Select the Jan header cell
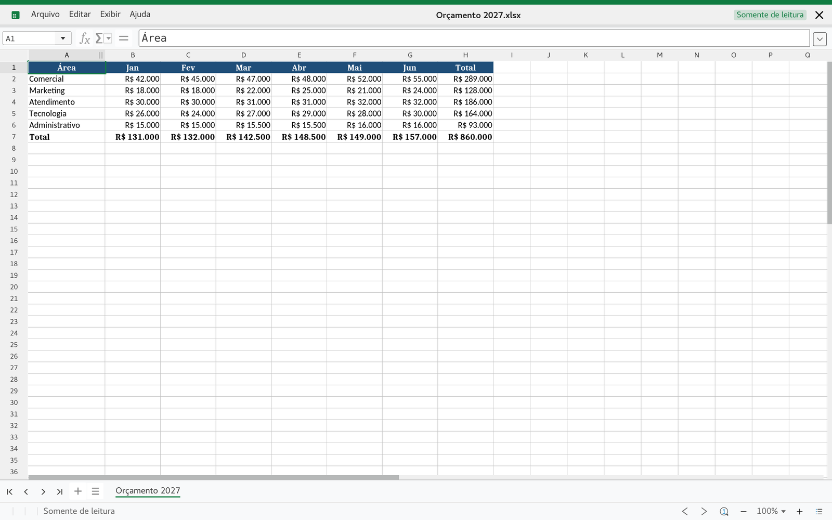Image resolution: width=832 pixels, height=520 pixels. (x=133, y=68)
